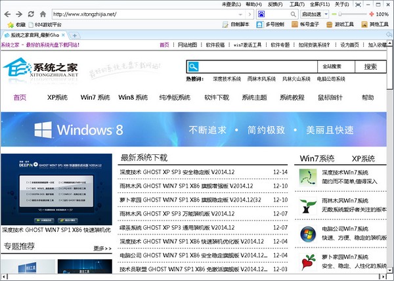Open 绿茶系统 GHOST XP SP3 通用装机版
394x281 pixels.
177,228
